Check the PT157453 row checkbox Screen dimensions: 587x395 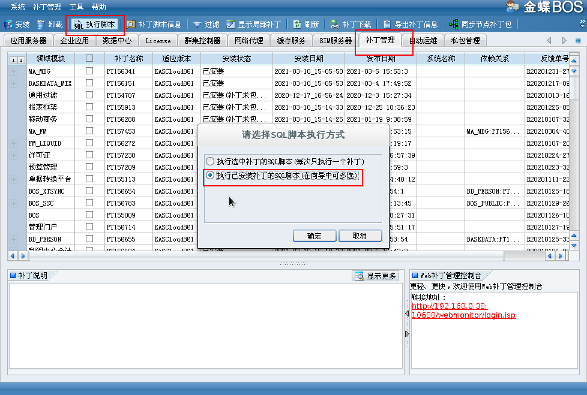click(89, 131)
